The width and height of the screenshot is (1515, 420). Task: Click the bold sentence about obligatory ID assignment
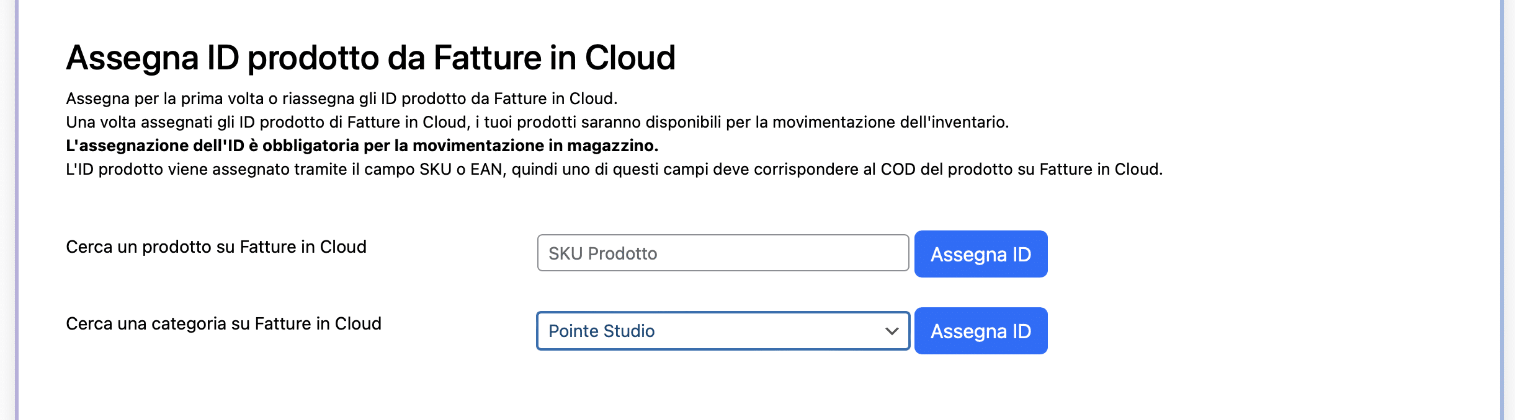tap(362, 146)
